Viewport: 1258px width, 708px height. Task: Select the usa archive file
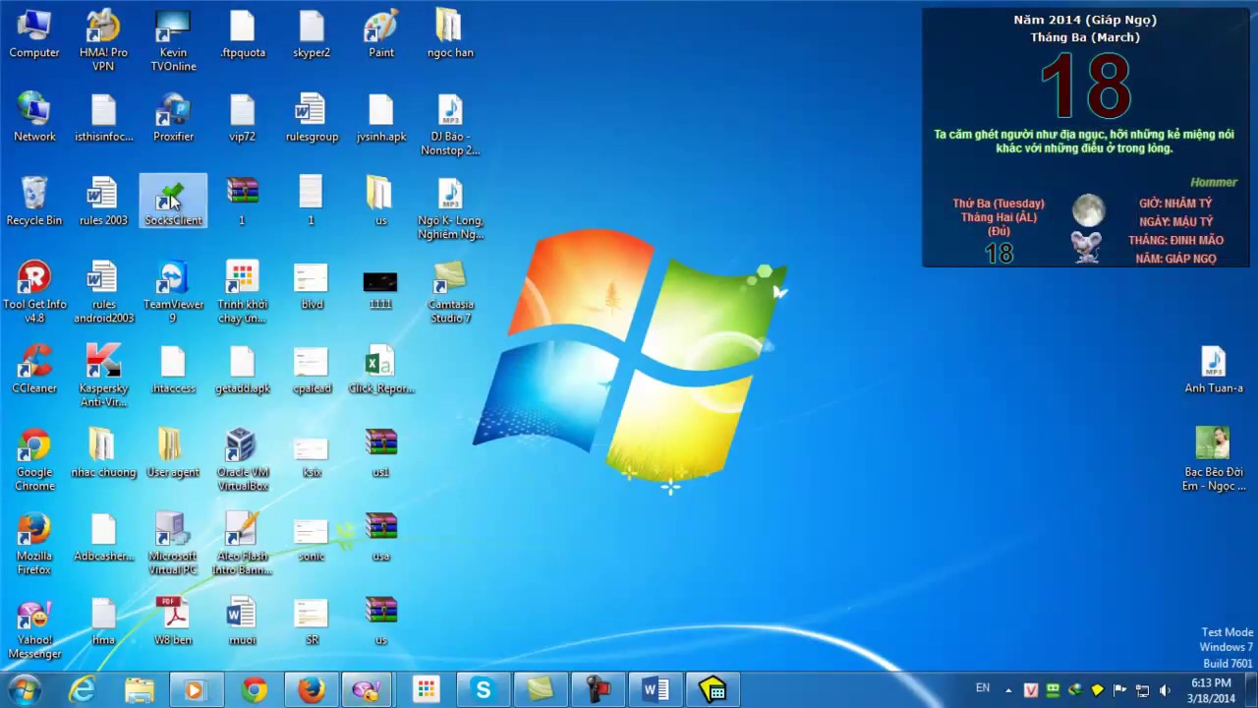coord(381,537)
